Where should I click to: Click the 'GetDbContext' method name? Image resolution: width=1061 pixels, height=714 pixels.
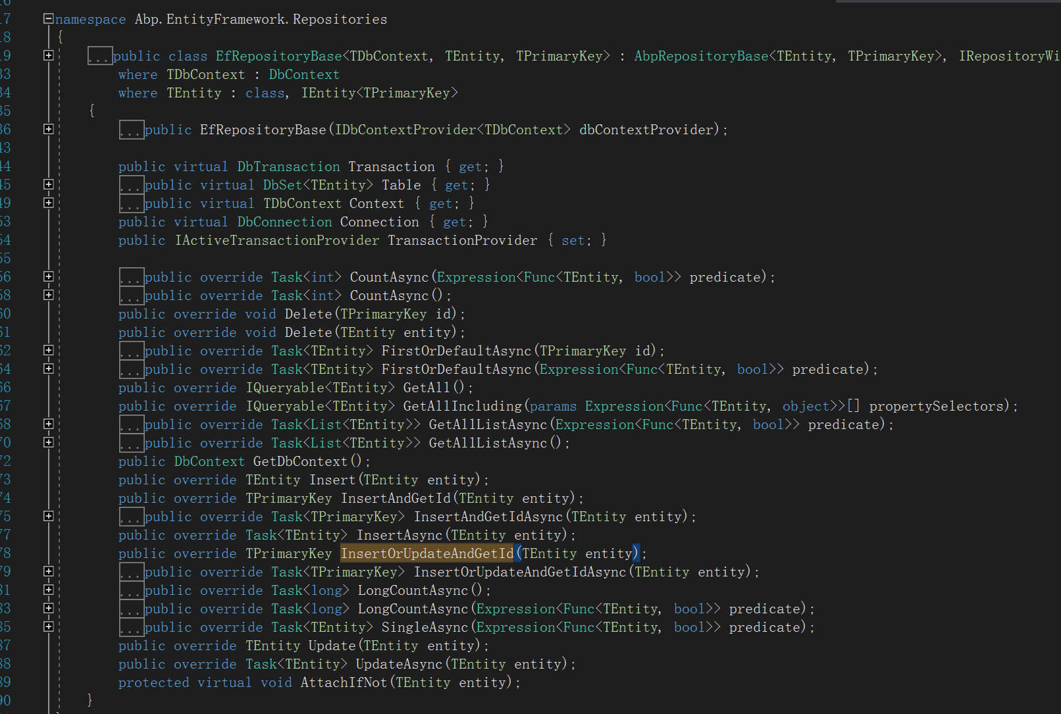300,462
